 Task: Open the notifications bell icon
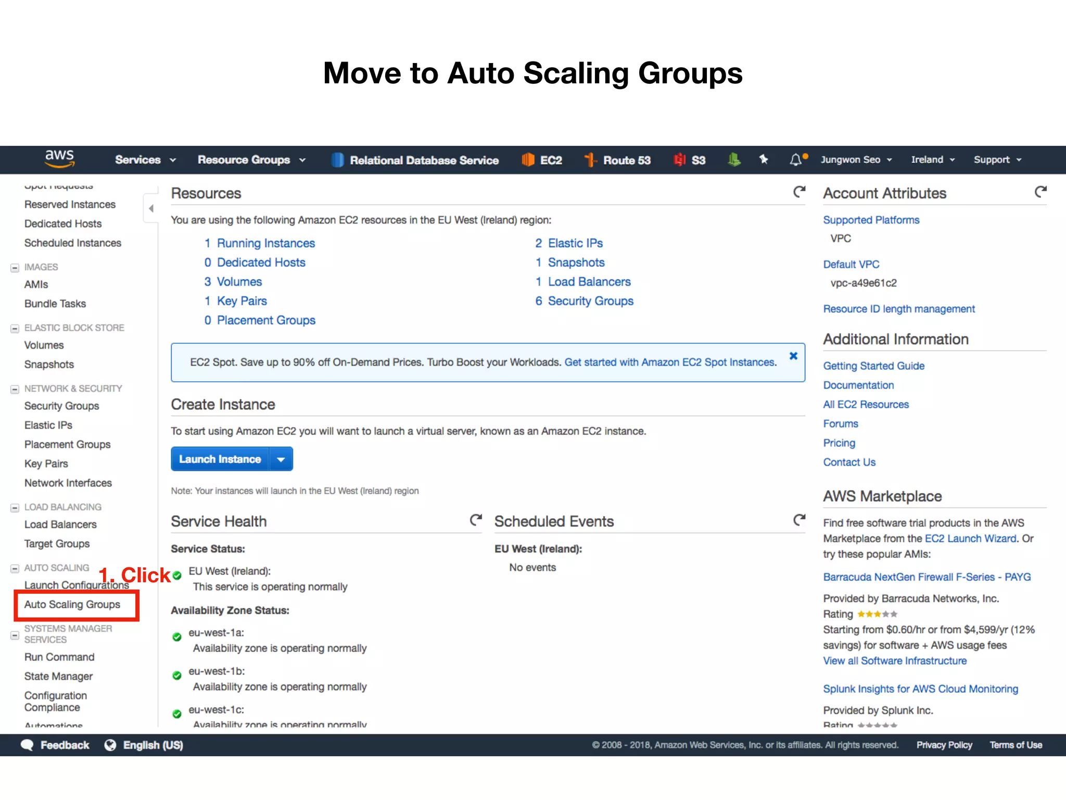(x=796, y=159)
